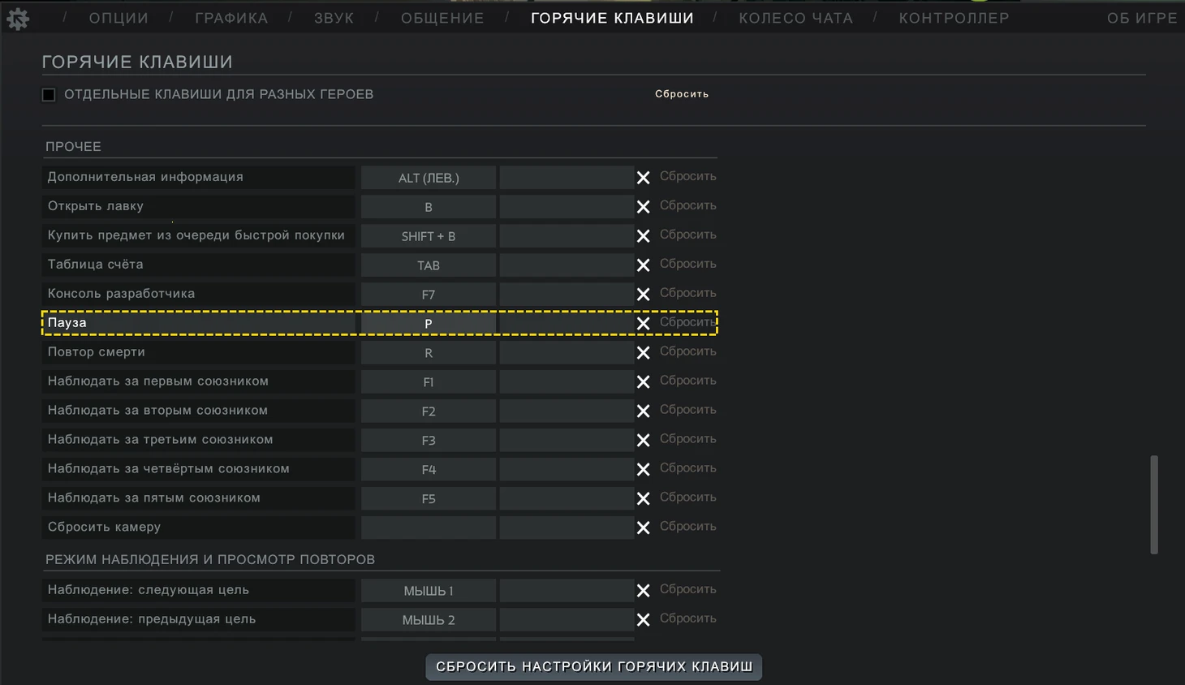
Task: Open the Об игре section
Action: click(x=1141, y=18)
